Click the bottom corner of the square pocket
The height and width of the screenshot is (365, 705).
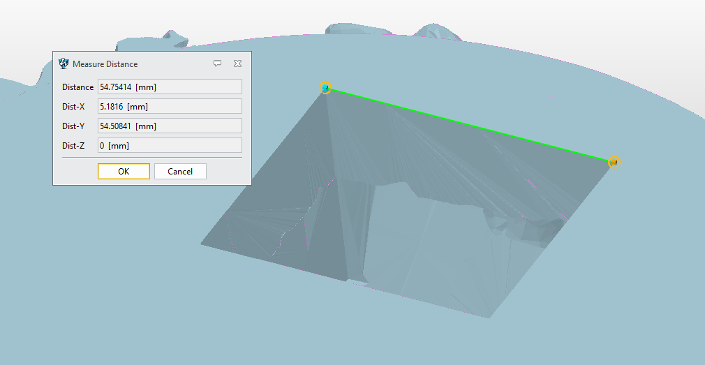pos(489,318)
